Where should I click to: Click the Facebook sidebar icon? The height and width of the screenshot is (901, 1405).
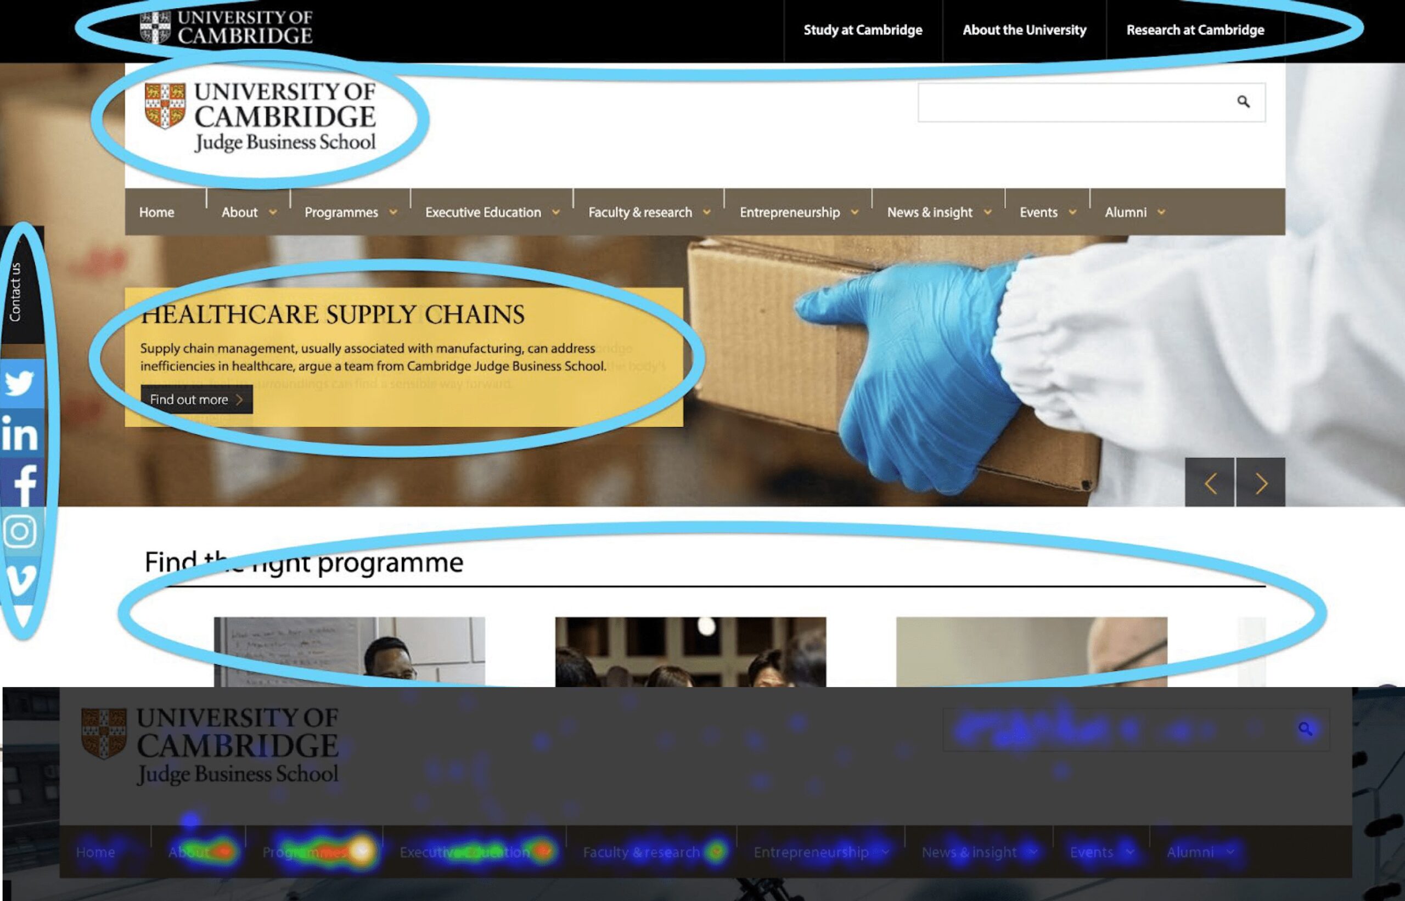(x=24, y=483)
